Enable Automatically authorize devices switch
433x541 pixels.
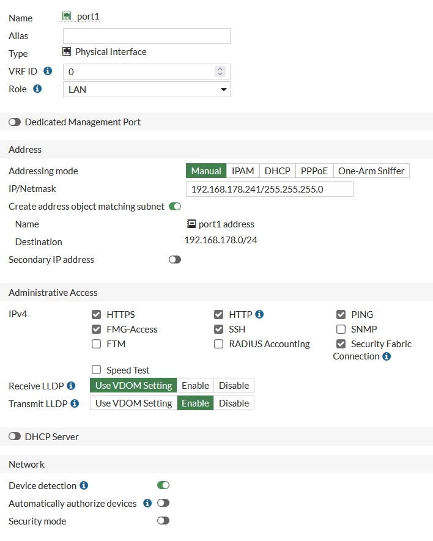(163, 503)
